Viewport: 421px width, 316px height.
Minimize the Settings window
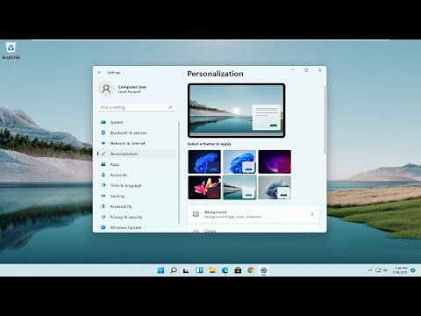[x=293, y=70]
